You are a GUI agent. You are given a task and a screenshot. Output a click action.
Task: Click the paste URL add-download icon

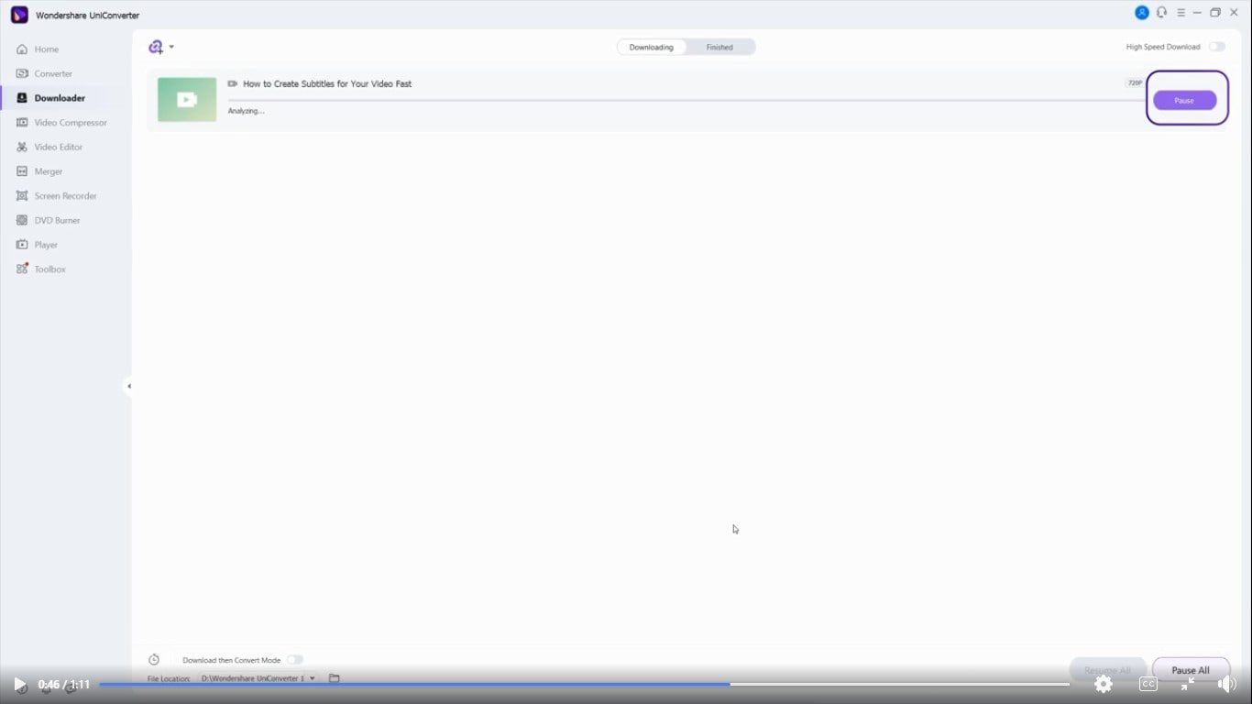coord(156,47)
